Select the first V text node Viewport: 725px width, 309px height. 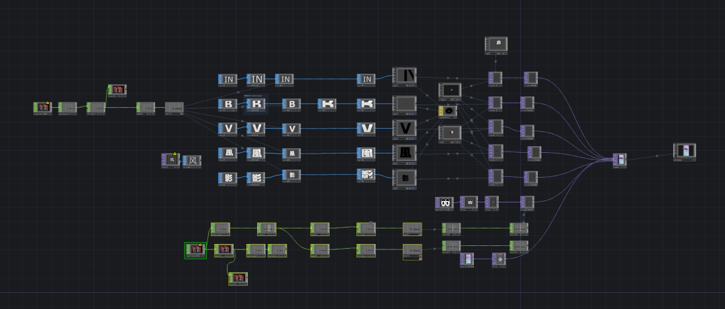click(x=228, y=129)
